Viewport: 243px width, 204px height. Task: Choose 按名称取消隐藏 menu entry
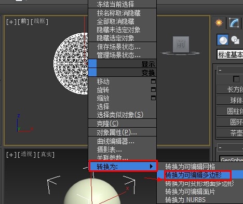coord(122,13)
